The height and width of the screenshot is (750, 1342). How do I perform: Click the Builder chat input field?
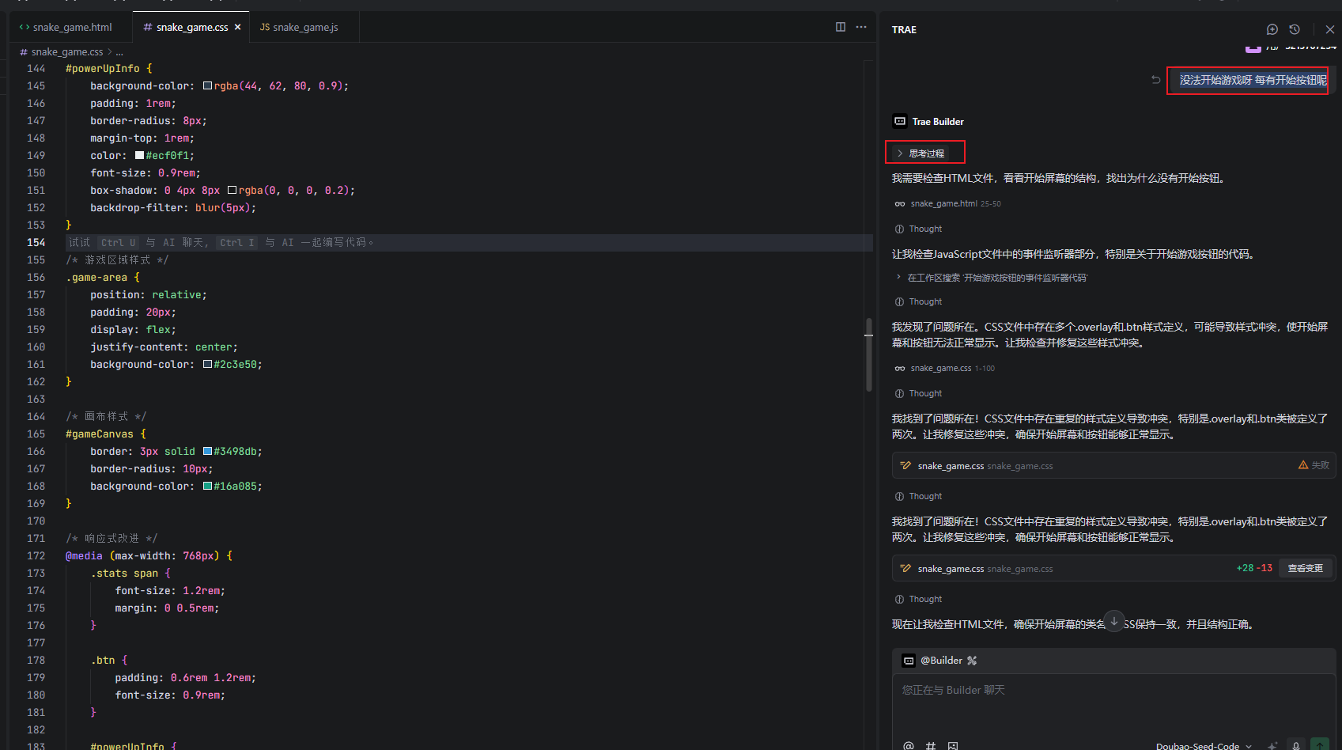click(1107, 700)
